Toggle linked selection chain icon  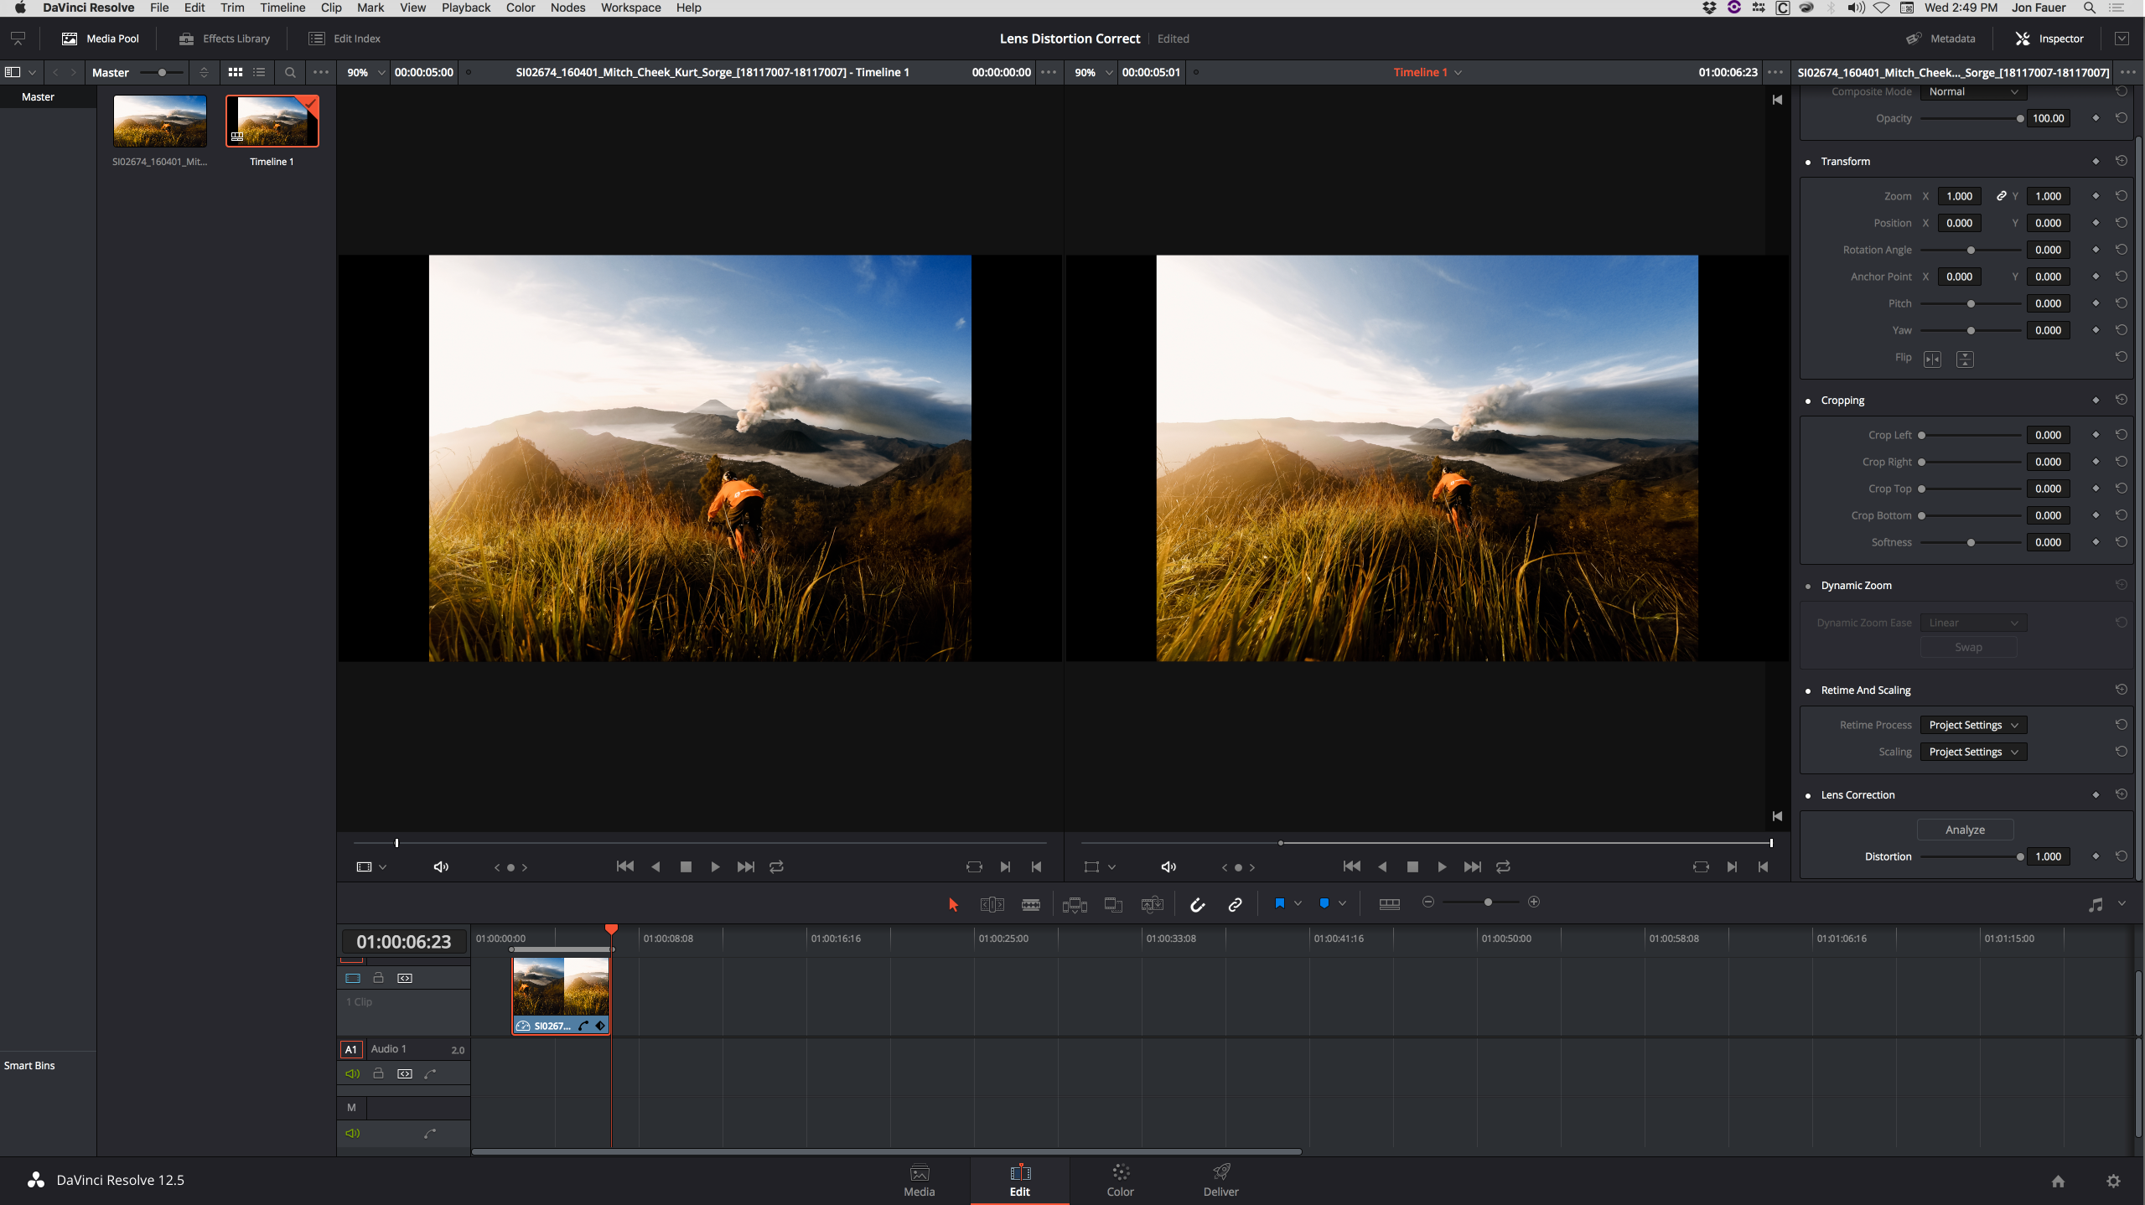coord(1235,904)
